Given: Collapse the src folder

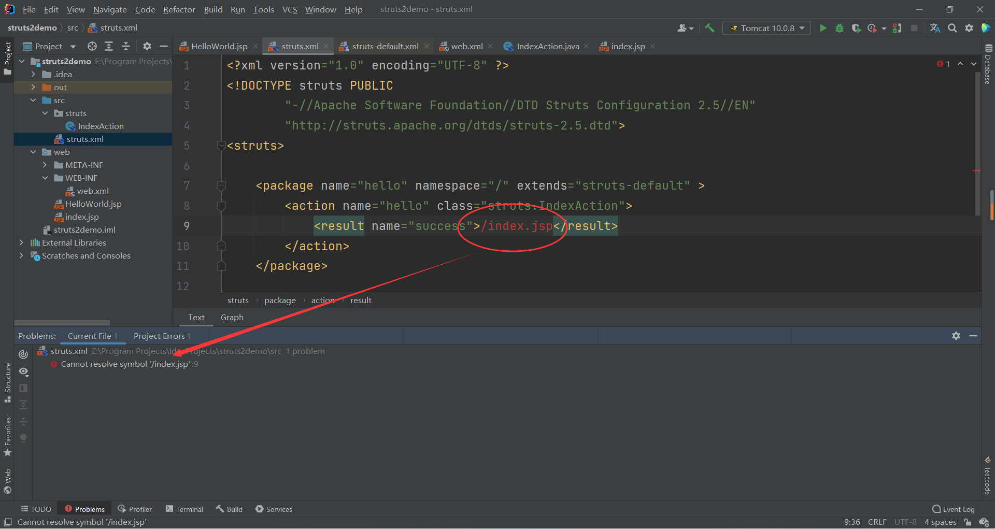Looking at the screenshot, I should [33, 100].
